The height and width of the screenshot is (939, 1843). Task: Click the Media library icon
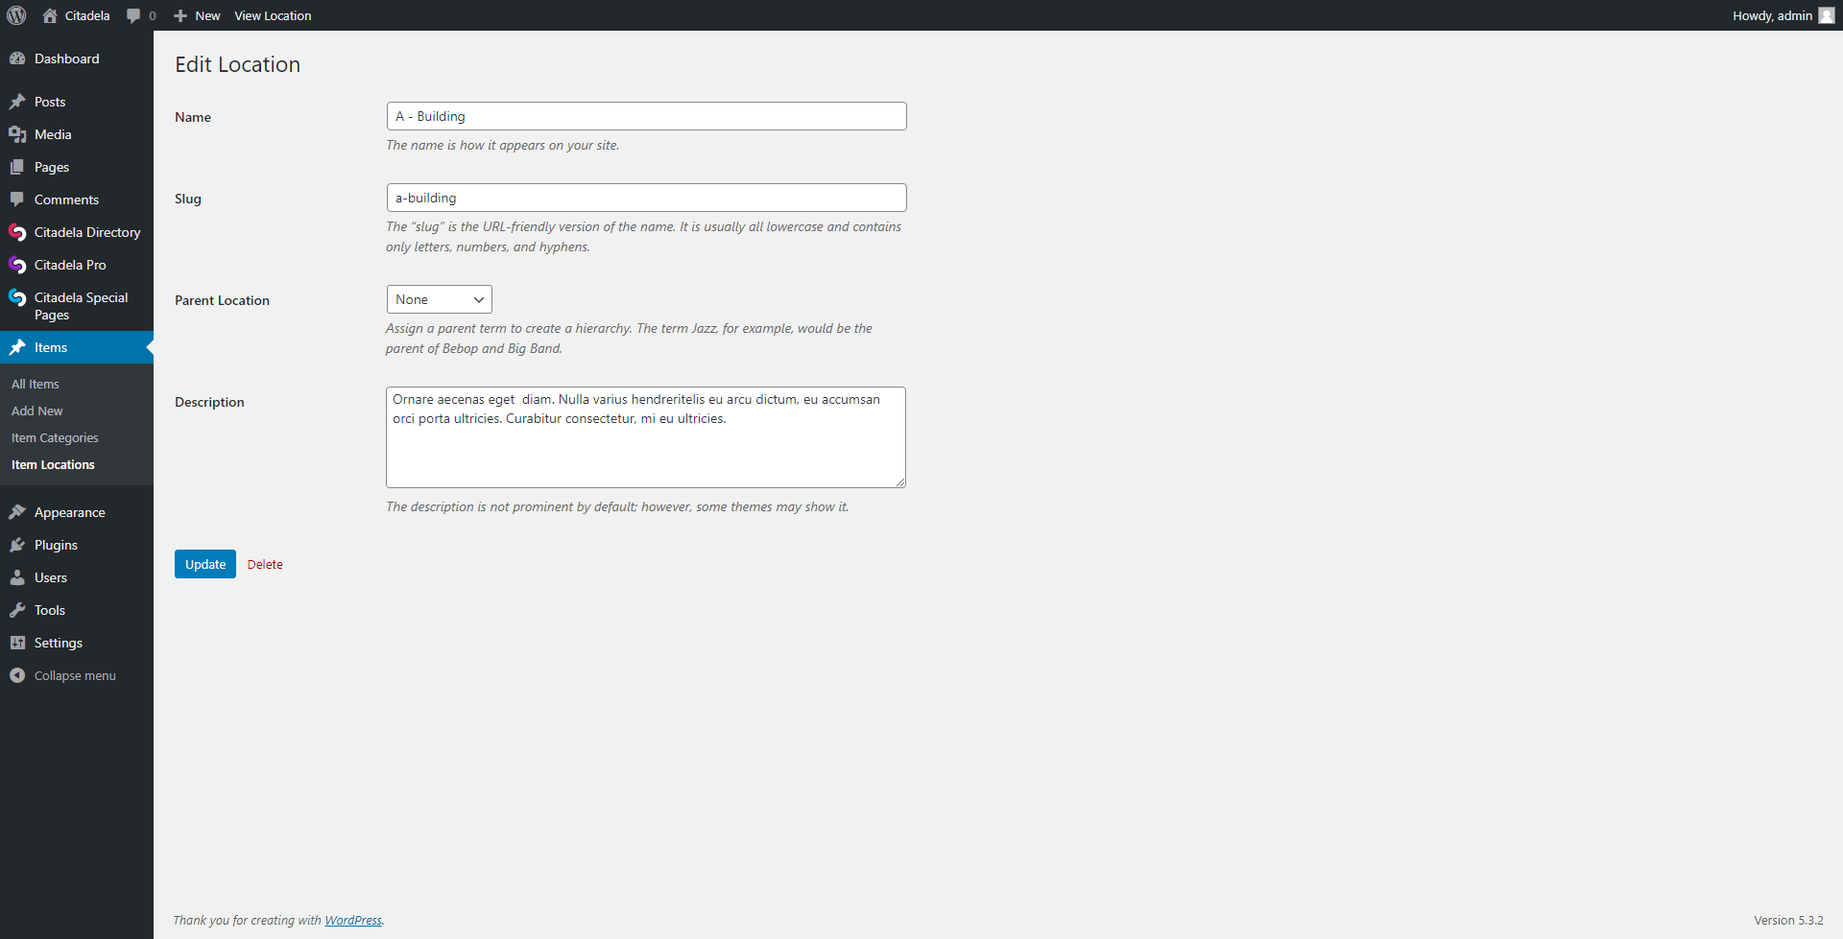pyautogui.click(x=17, y=134)
